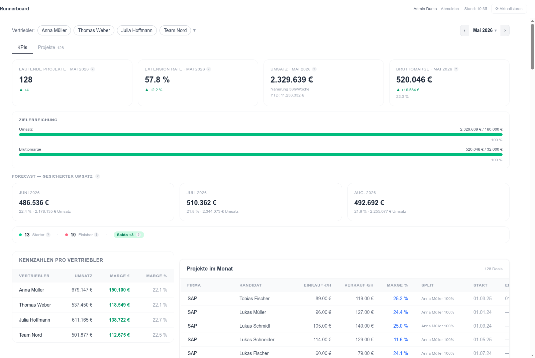Click the YTD: 11.233.332 € text
This screenshot has width=535, height=358.
pyautogui.click(x=287, y=95)
